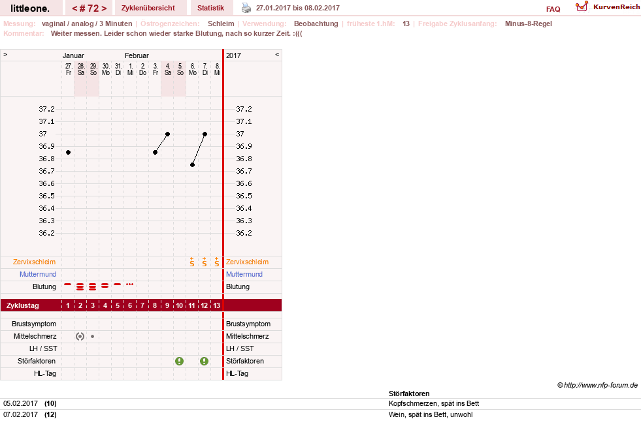Image resolution: width=641 pixels, height=432 pixels.
Task: Click the temperature point on 27. Fr
Action: 68,152
